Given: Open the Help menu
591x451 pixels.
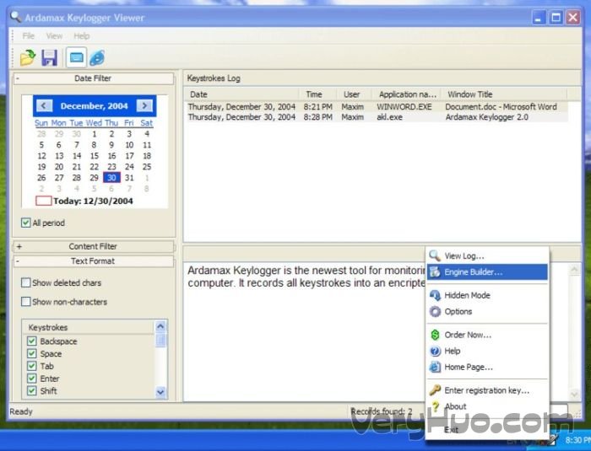Looking at the screenshot, I should tap(82, 36).
